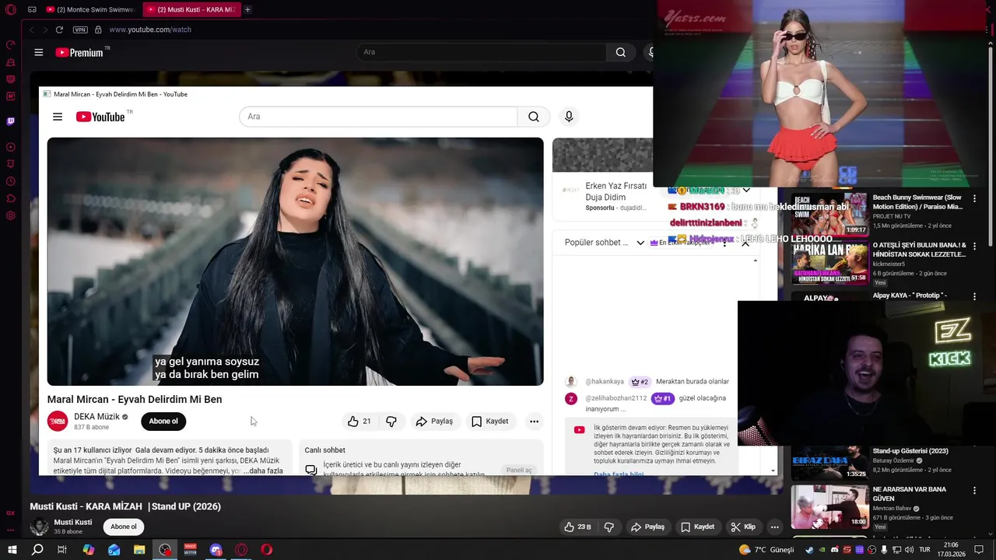Open more actions for Musti Kusti video
Screen dimensions: 996x560
tap(774, 527)
